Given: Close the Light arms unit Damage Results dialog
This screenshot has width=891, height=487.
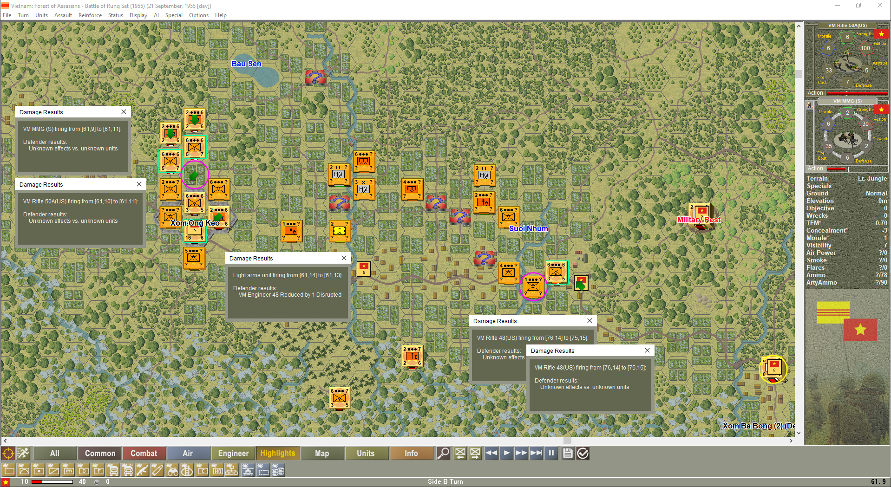Looking at the screenshot, I should click(x=344, y=258).
